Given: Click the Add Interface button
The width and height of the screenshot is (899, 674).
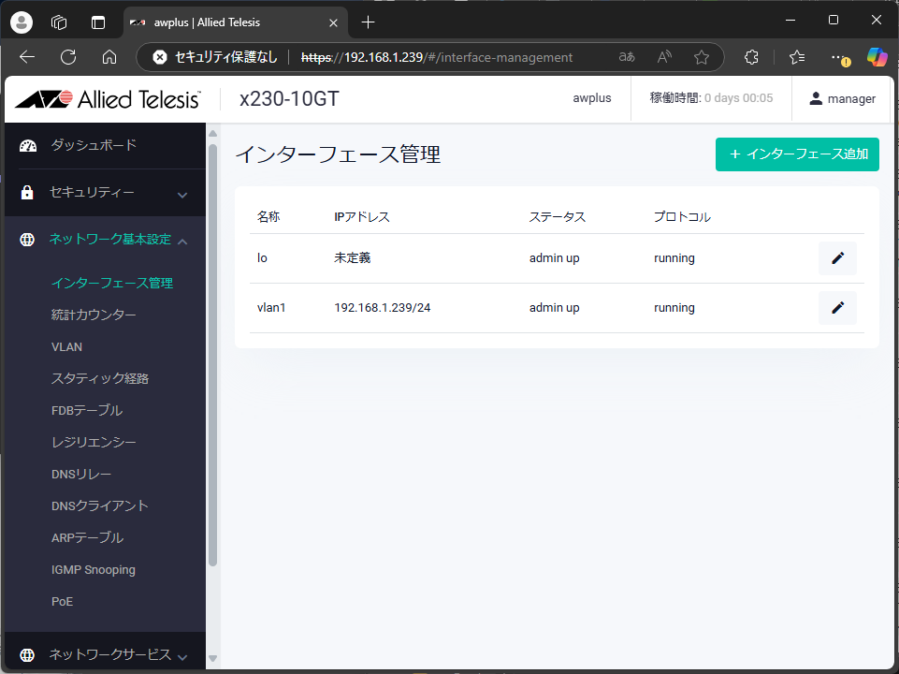Looking at the screenshot, I should coord(797,154).
